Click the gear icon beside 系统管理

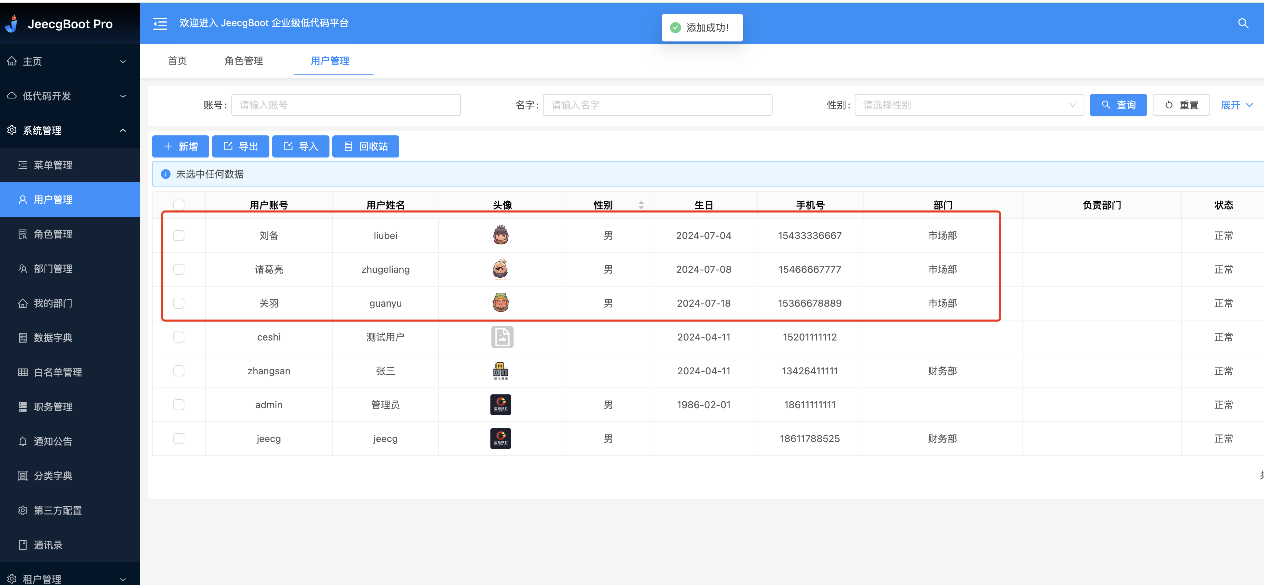point(12,130)
